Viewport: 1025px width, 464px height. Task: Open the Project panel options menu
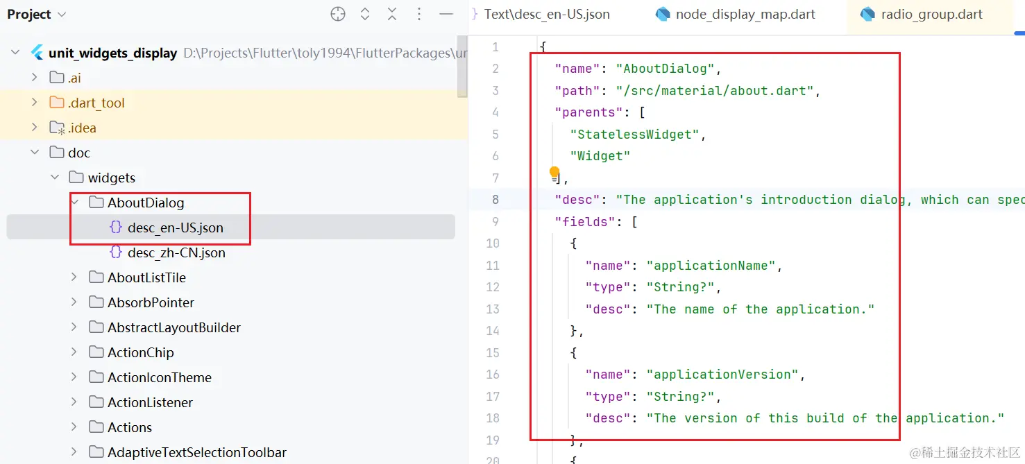click(x=419, y=15)
